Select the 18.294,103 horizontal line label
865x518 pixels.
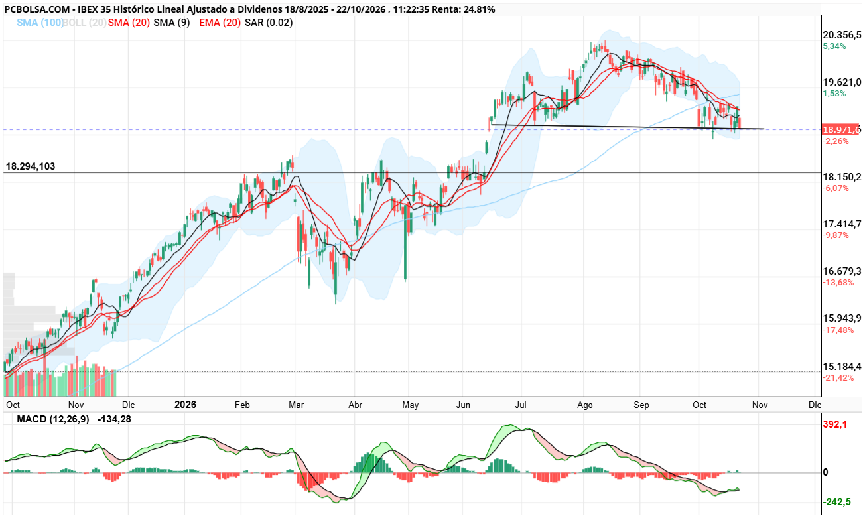point(30,166)
